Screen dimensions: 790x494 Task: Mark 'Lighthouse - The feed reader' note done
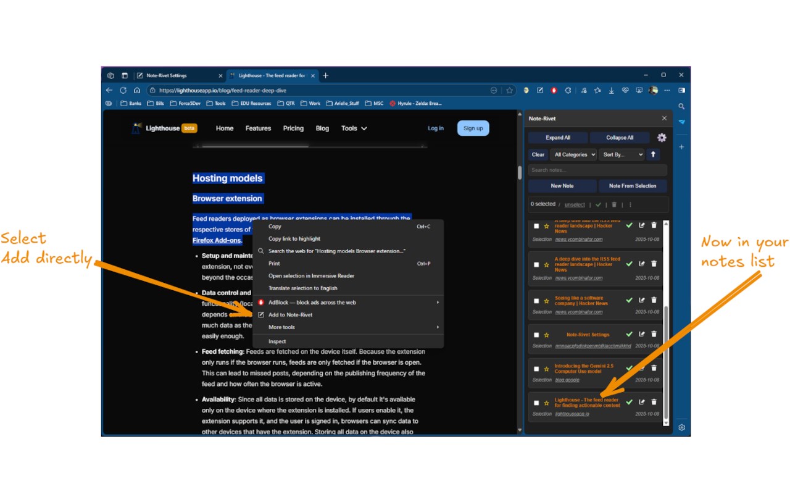[629, 402]
